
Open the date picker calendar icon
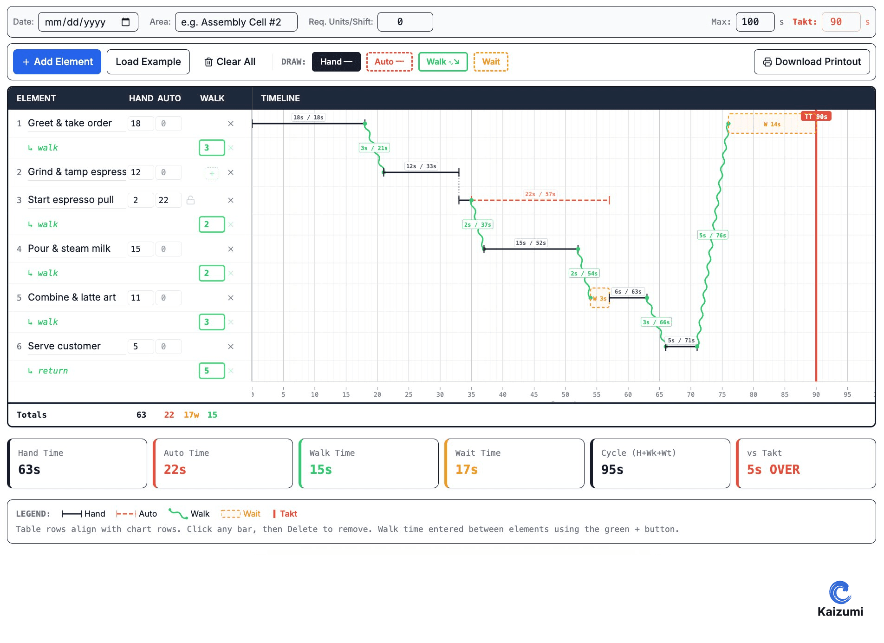pos(125,22)
